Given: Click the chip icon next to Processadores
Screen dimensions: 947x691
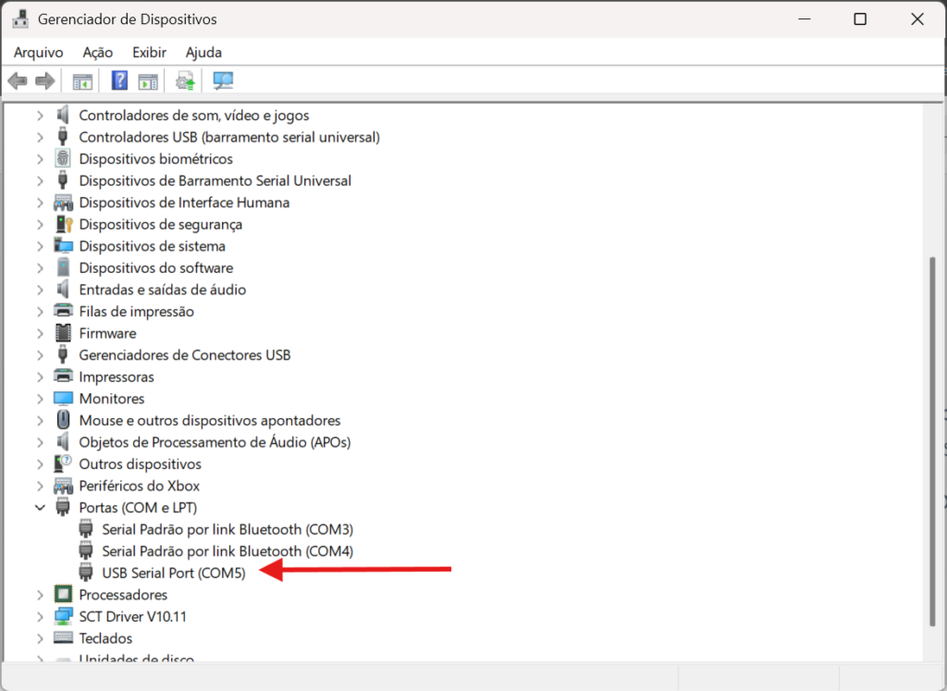Looking at the screenshot, I should coord(63,595).
